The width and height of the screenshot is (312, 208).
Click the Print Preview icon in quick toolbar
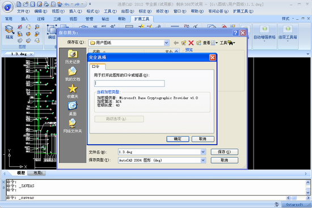(53, 4)
